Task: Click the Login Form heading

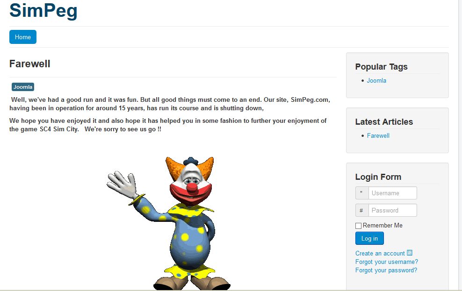Action: (x=378, y=177)
